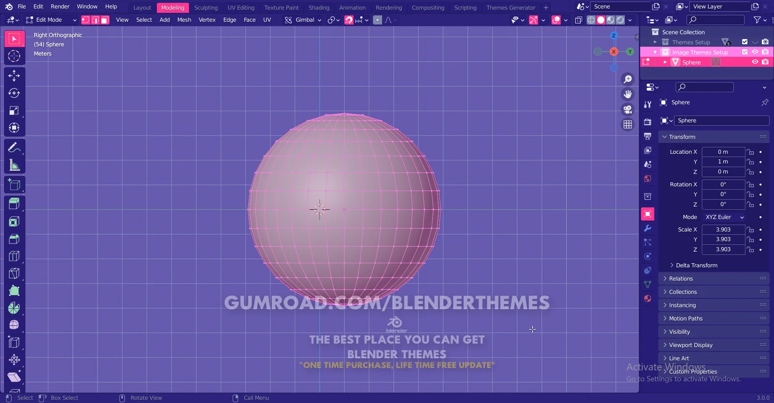Toggle the camera view icon
This screenshot has height=403, width=774.
[x=627, y=109]
